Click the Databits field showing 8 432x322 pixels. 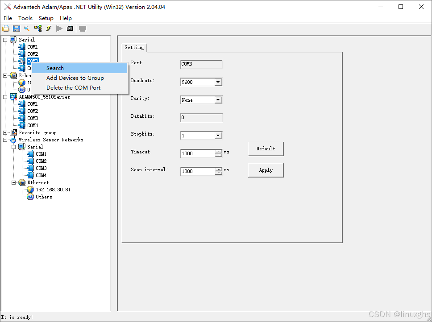point(201,117)
